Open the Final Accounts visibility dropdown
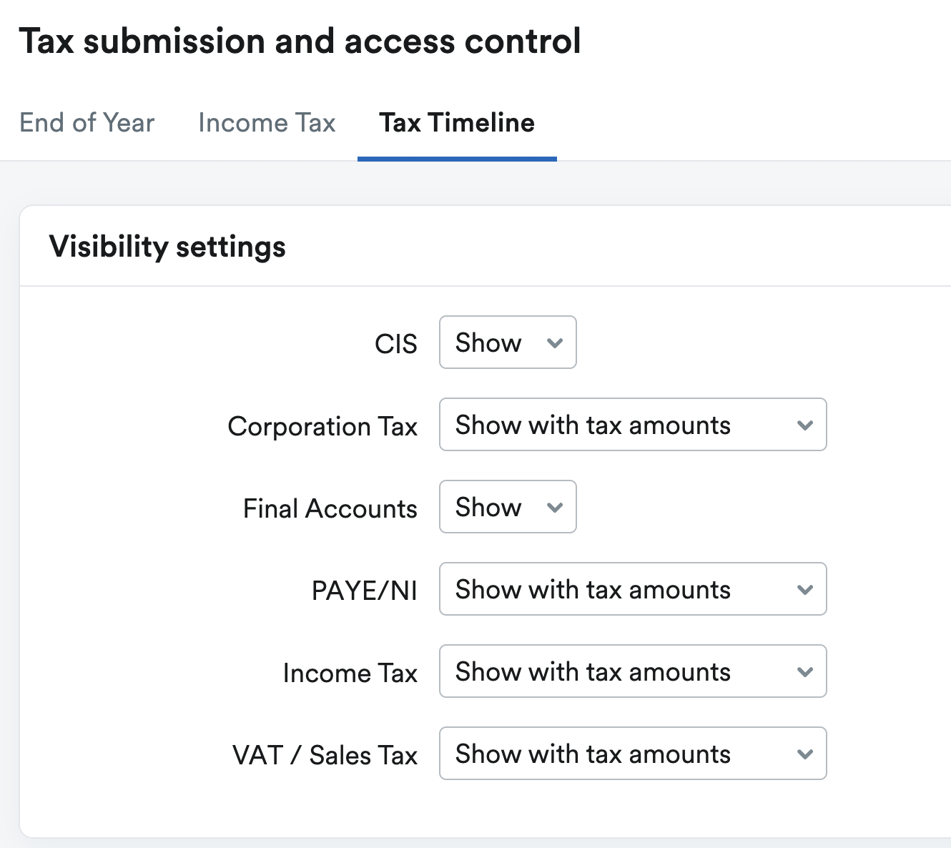Screen dimensions: 951x848 [508, 507]
